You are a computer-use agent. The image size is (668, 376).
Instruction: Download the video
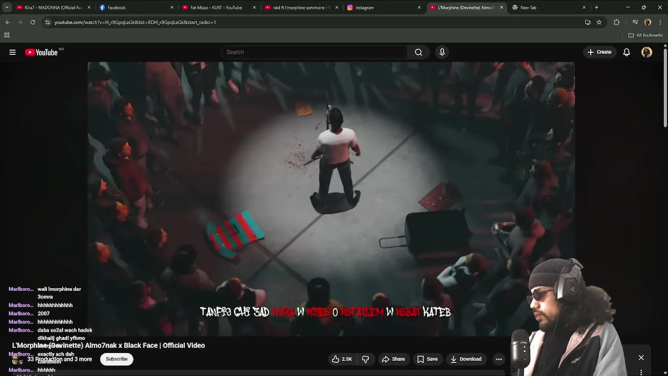pos(466,359)
